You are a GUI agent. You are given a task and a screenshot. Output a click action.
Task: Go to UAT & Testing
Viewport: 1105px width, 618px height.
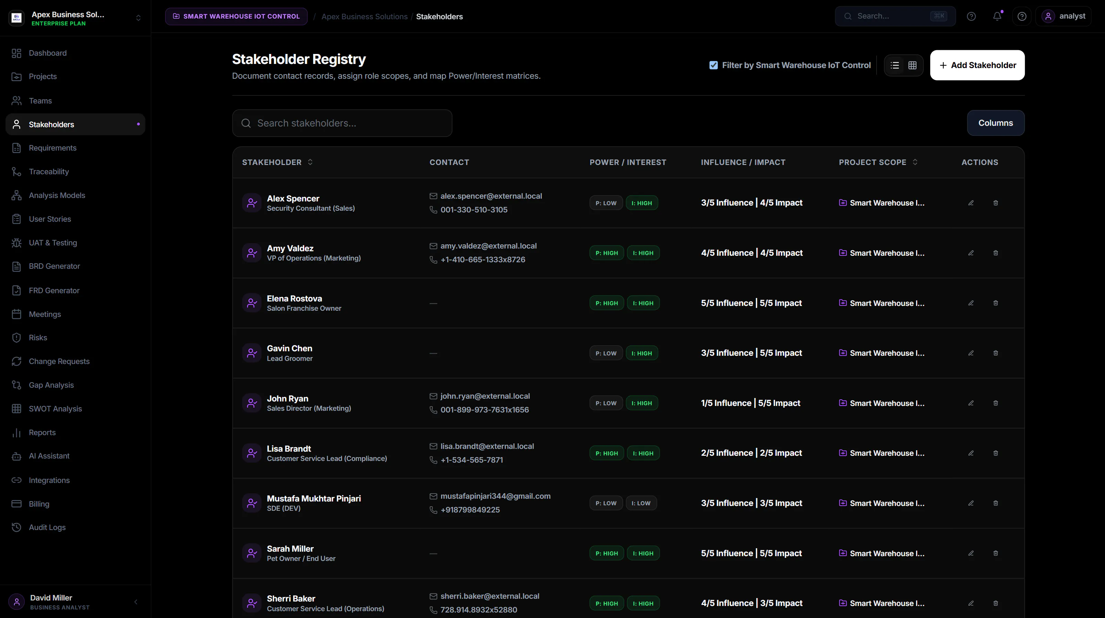[75, 243]
